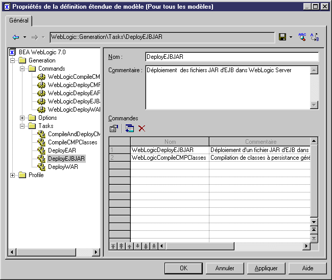Image resolution: width=332 pixels, height=280 pixels.
Task: Click the back arrow navigation icon
Action: (16, 37)
